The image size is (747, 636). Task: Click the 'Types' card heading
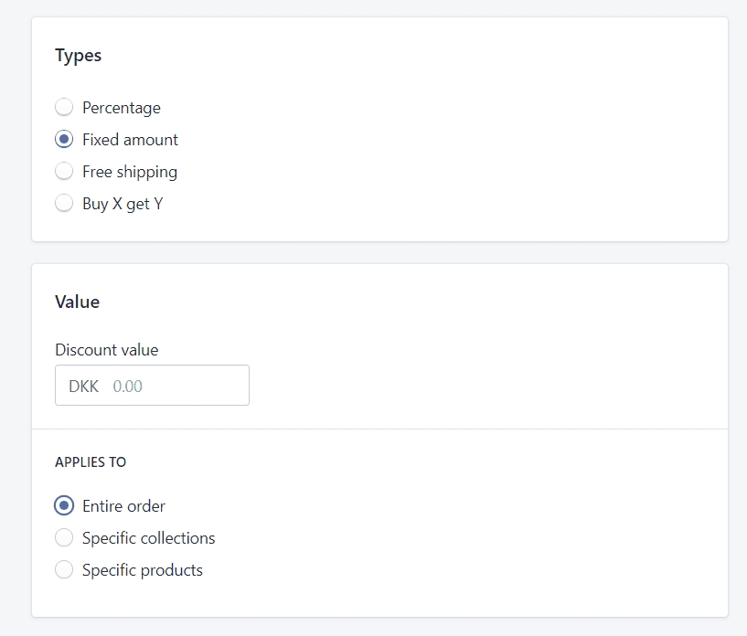pos(78,56)
